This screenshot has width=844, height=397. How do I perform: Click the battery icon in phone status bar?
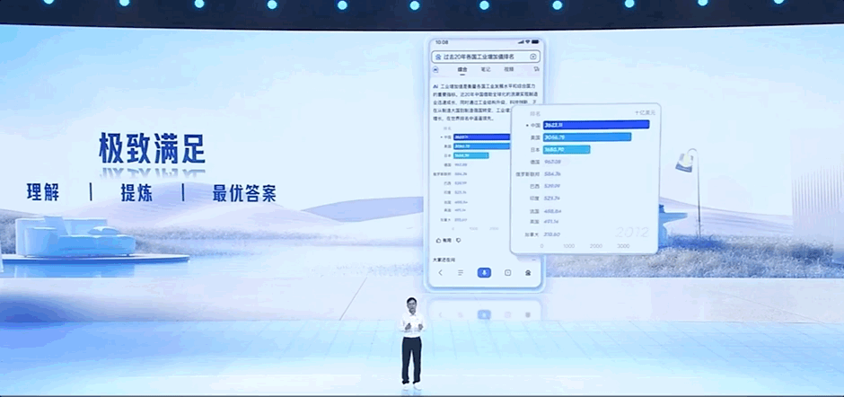pyautogui.click(x=535, y=42)
